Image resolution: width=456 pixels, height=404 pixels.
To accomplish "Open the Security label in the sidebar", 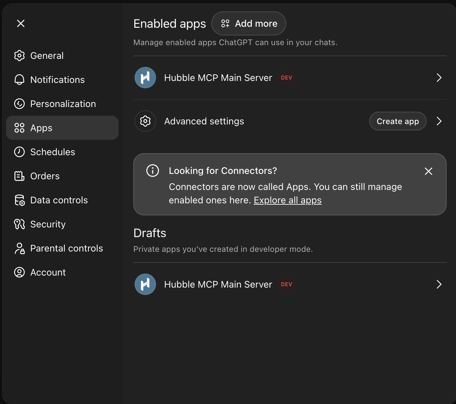I will (x=48, y=224).
